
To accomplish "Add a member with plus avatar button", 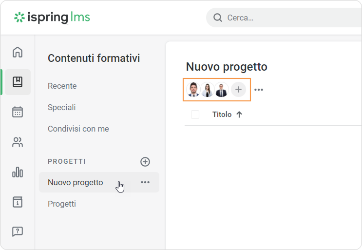I will [x=238, y=90].
